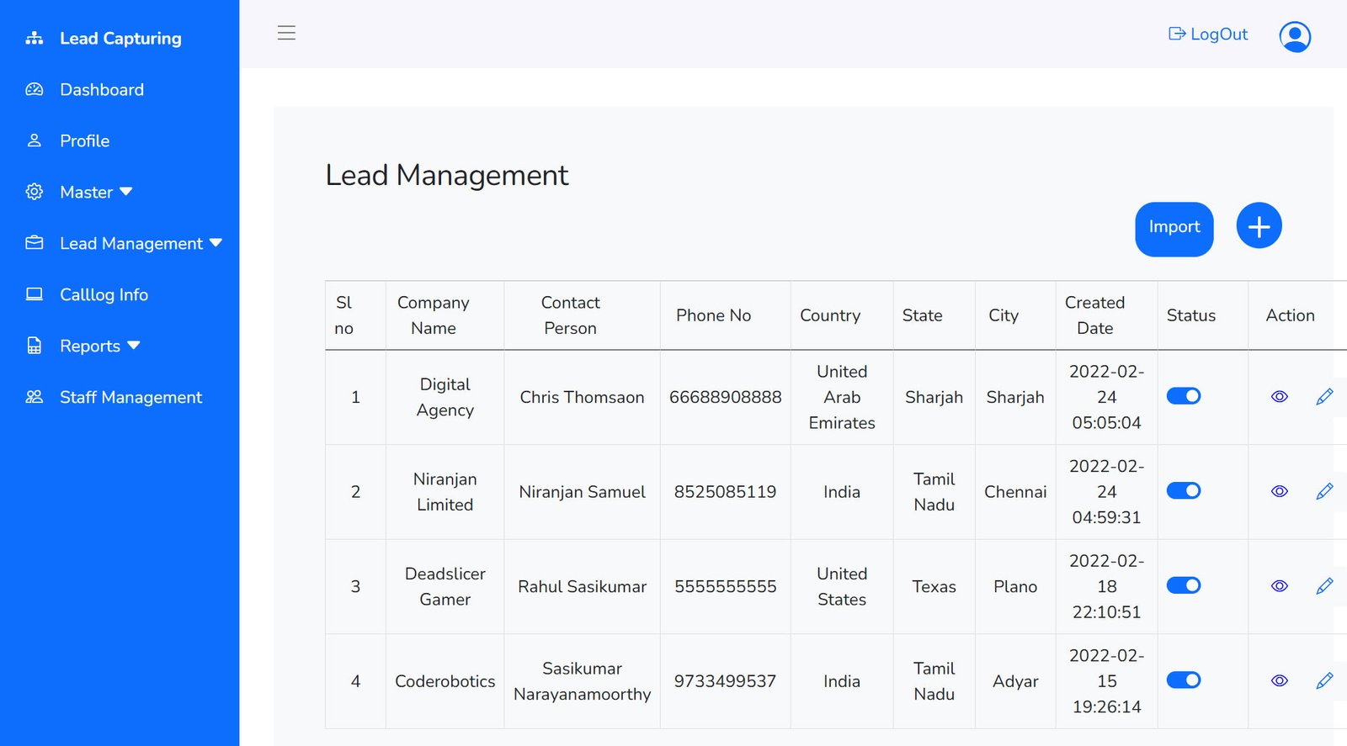The width and height of the screenshot is (1347, 746).
Task: Expand the Lead Management dropdown arrow
Action: [216, 243]
